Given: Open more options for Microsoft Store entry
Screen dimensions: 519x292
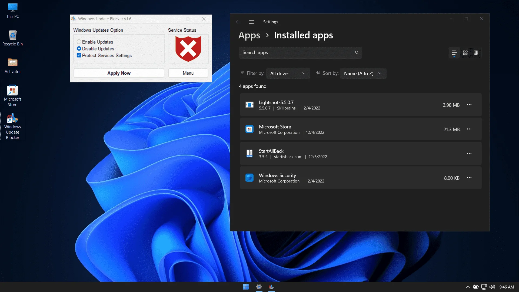Looking at the screenshot, I should pyautogui.click(x=469, y=129).
